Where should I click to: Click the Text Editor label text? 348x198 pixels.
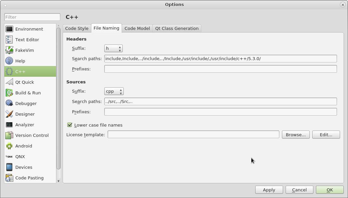coord(27,40)
